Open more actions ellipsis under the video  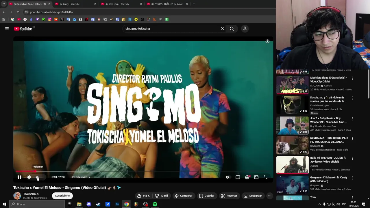[270, 196]
